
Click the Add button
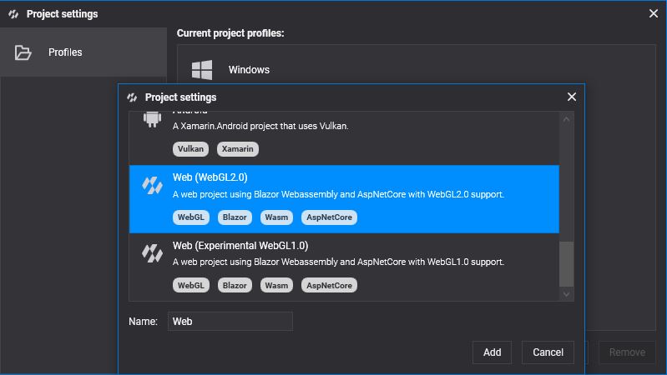click(493, 352)
